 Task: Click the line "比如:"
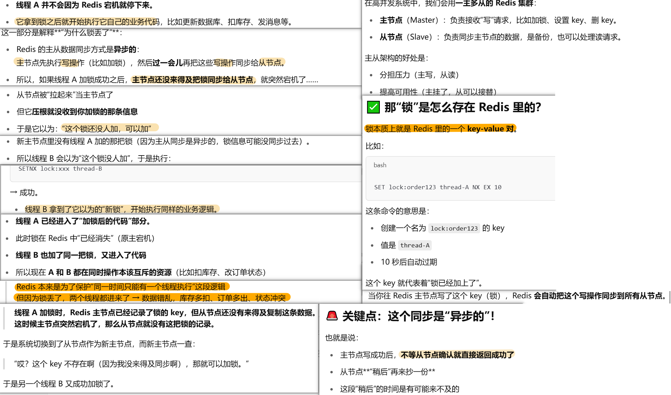click(375, 146)
